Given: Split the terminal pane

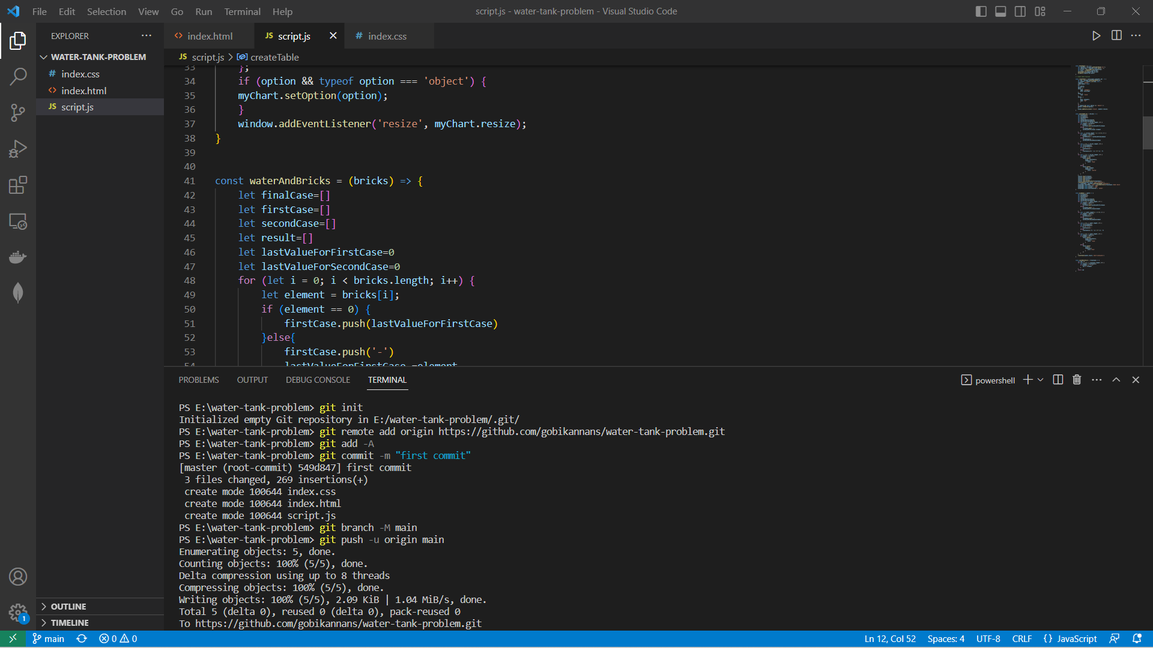Looking at the screenshot, I should tap(1057, 379).
